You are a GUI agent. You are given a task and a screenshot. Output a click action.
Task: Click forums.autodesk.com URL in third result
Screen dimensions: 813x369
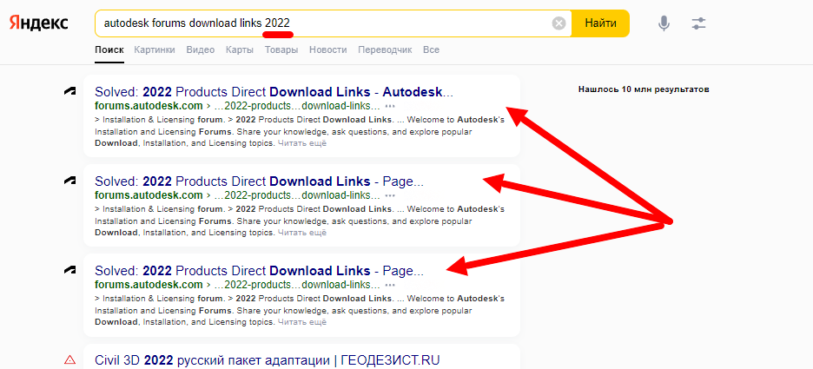(149, 285)
